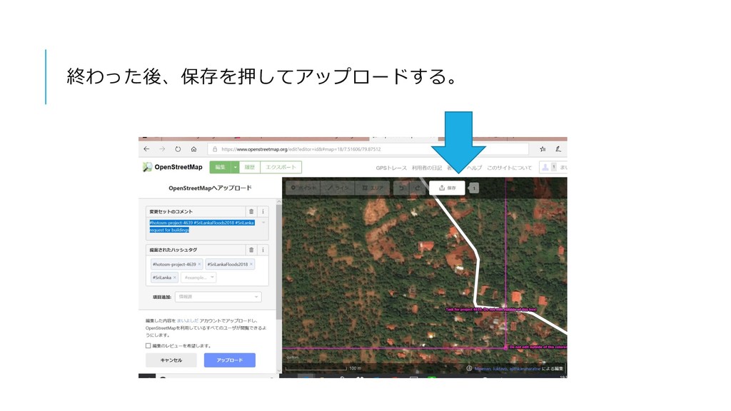Viewport: 731px width, 411px height.
Task: Select the エリア drawing tool
Action: (373, 188)
